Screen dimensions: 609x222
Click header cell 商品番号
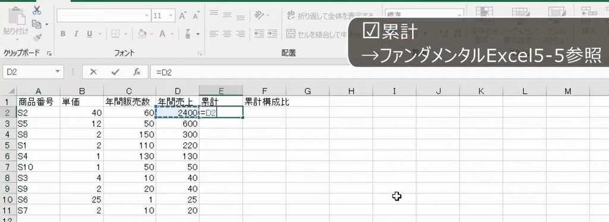click(x=38, y=102)
